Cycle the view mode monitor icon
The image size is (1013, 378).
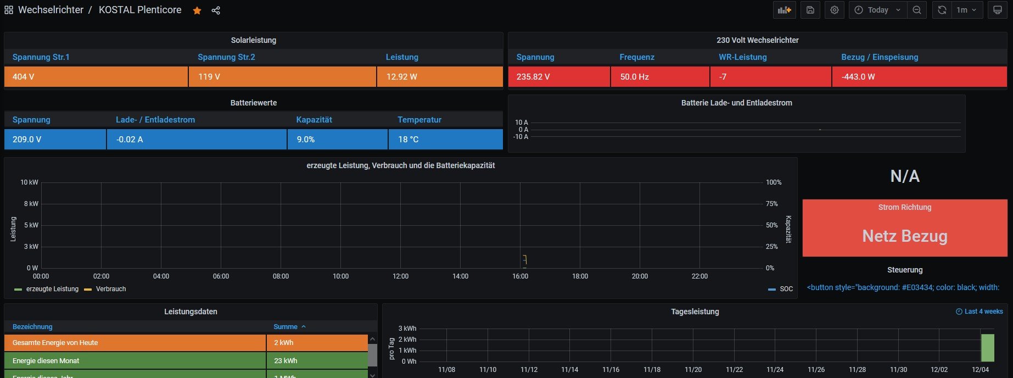[x=998, y=10]
